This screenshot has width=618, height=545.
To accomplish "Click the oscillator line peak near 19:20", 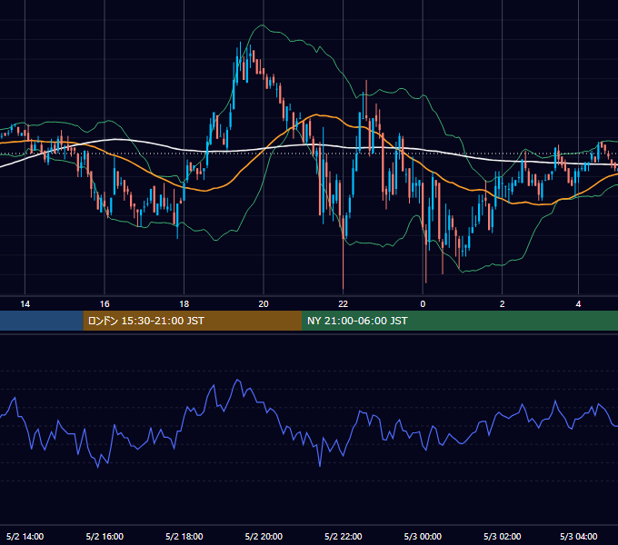I will click(237, 381).
